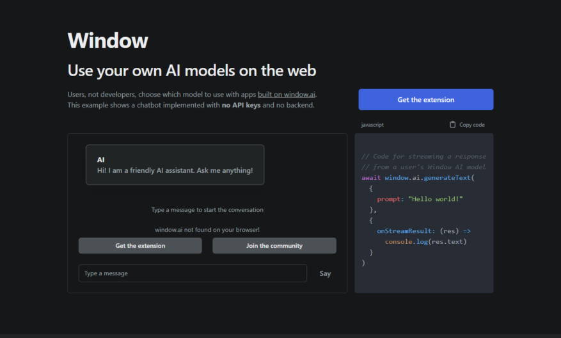Click "from a user's Window AI model" comment
The image size is (561, 338).
(423, 167)
